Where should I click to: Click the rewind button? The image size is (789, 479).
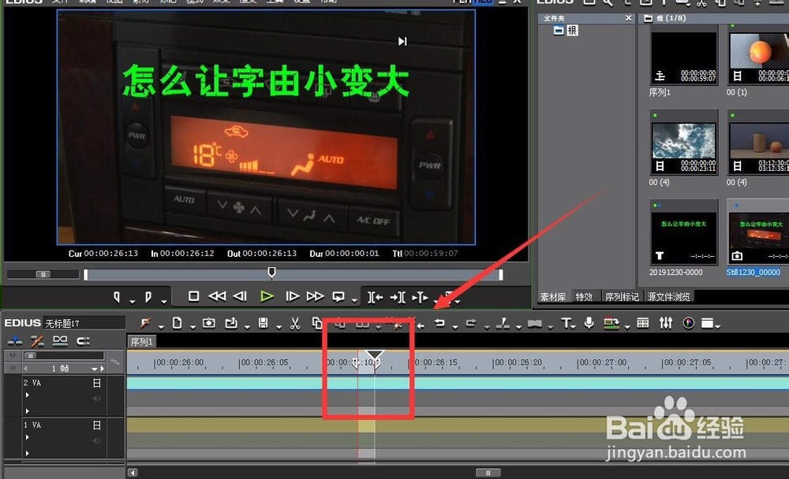click(217, 296)
